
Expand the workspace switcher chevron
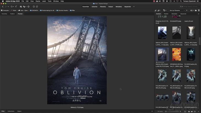[x=134, y=6]
